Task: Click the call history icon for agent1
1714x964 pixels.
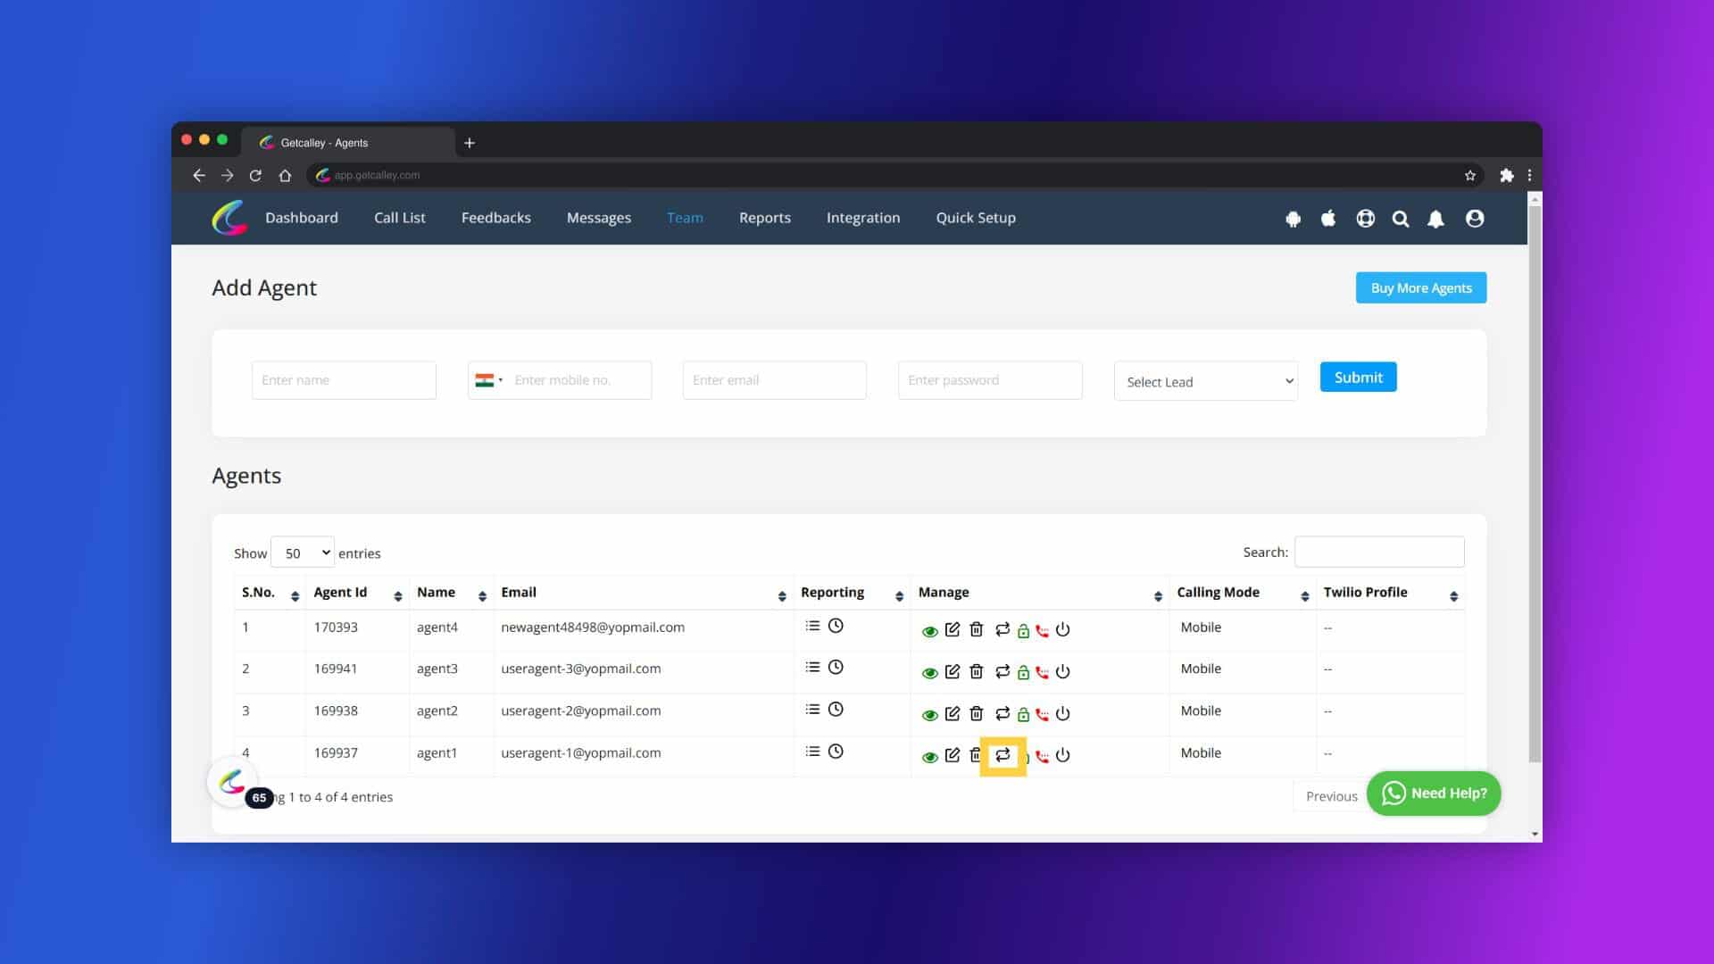Action: point(836,751)
